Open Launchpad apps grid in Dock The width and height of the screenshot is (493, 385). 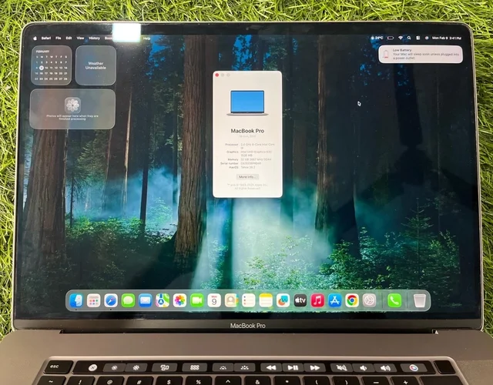[x=93, y=301]
